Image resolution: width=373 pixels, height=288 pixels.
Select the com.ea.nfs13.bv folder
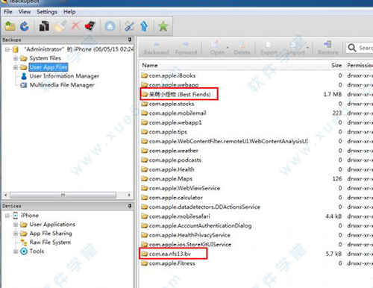[170, 254]
